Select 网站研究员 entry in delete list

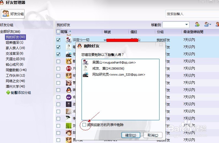120,75
